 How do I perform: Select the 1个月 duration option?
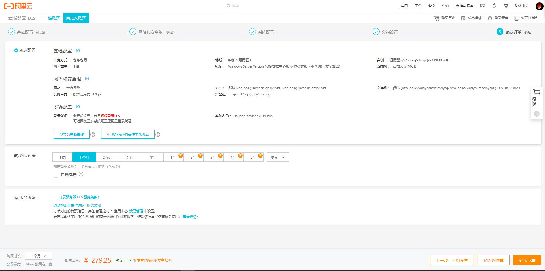[84, 157]
